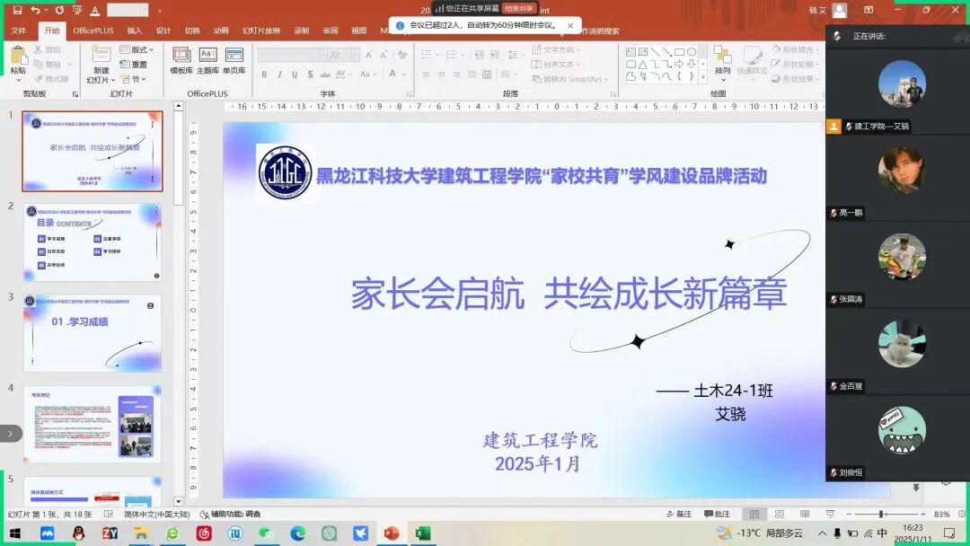Select the rectangle shape in shapes gallery
The width and height of the screenshot is (970, 546).
coord(679,52)
